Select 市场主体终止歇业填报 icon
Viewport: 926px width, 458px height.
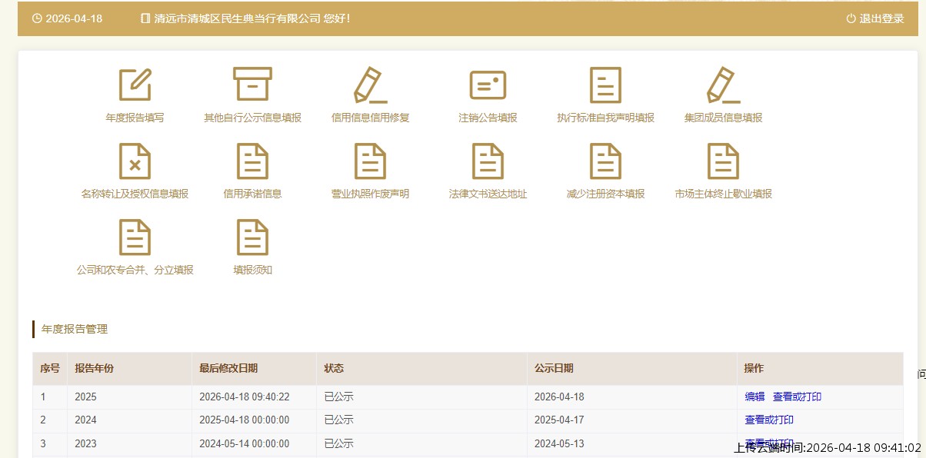coord(723,161)
